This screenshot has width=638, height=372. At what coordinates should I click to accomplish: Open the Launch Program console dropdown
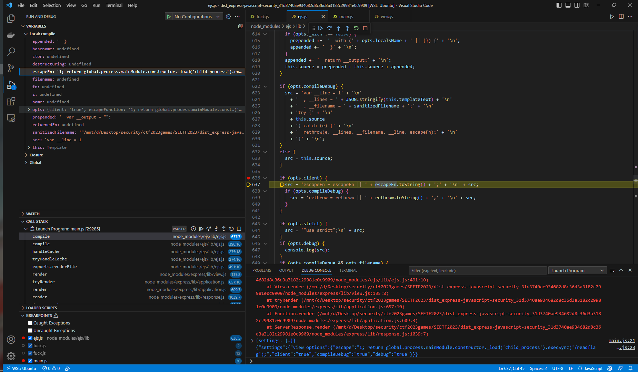click(x=577, y=270)
